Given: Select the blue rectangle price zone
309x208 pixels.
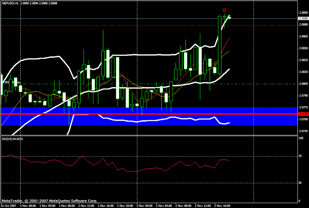Looking at the screenshot, I should coord(149,116).
